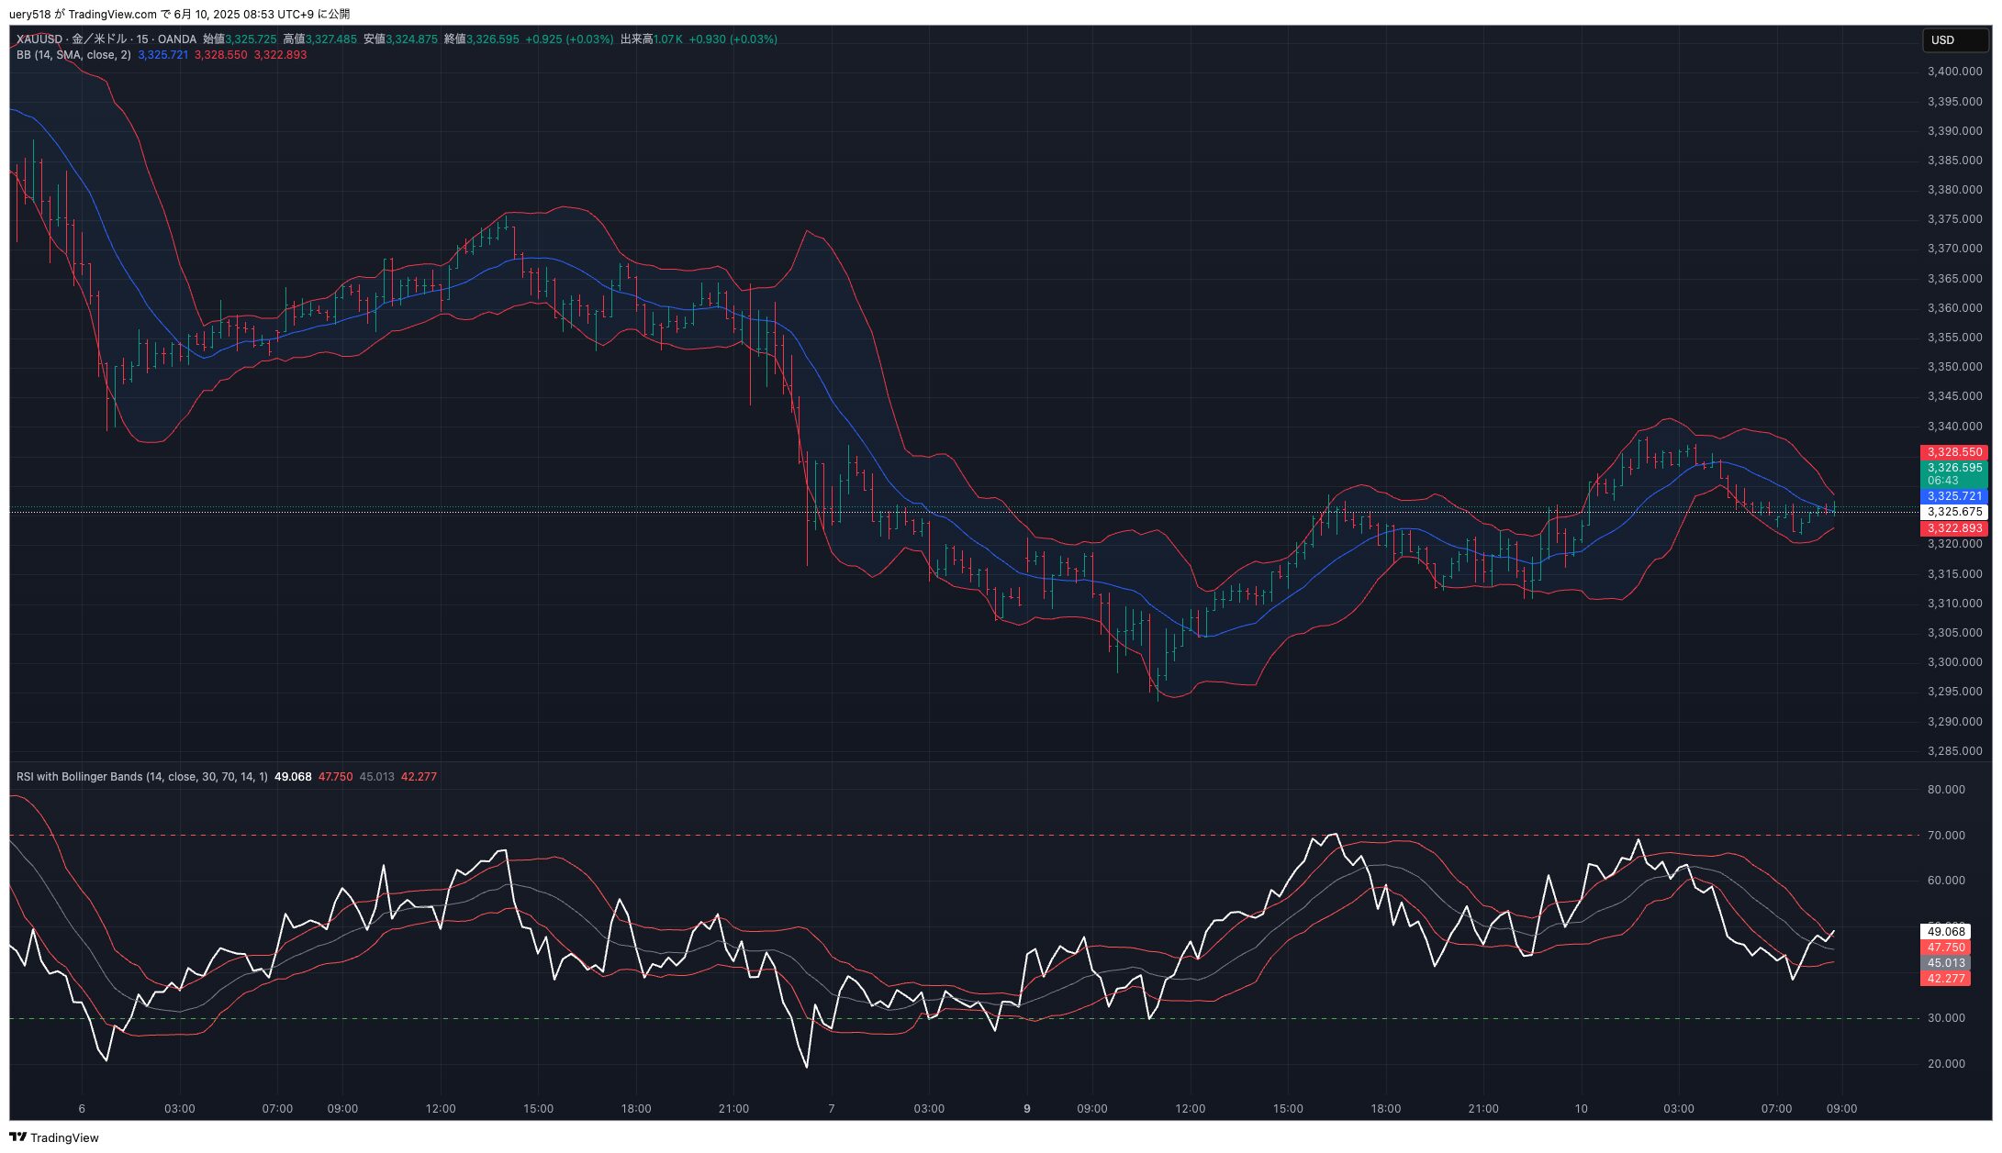Click the RSI with Bollinger Bands indicator title
This screenshot has height=1153, width=2002.
(142, 777)
